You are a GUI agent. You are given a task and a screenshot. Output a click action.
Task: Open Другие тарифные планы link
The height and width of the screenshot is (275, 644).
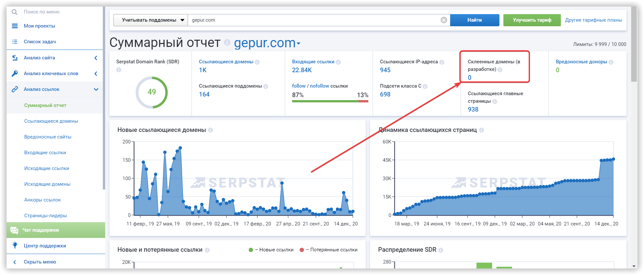(x=593, y=20)
